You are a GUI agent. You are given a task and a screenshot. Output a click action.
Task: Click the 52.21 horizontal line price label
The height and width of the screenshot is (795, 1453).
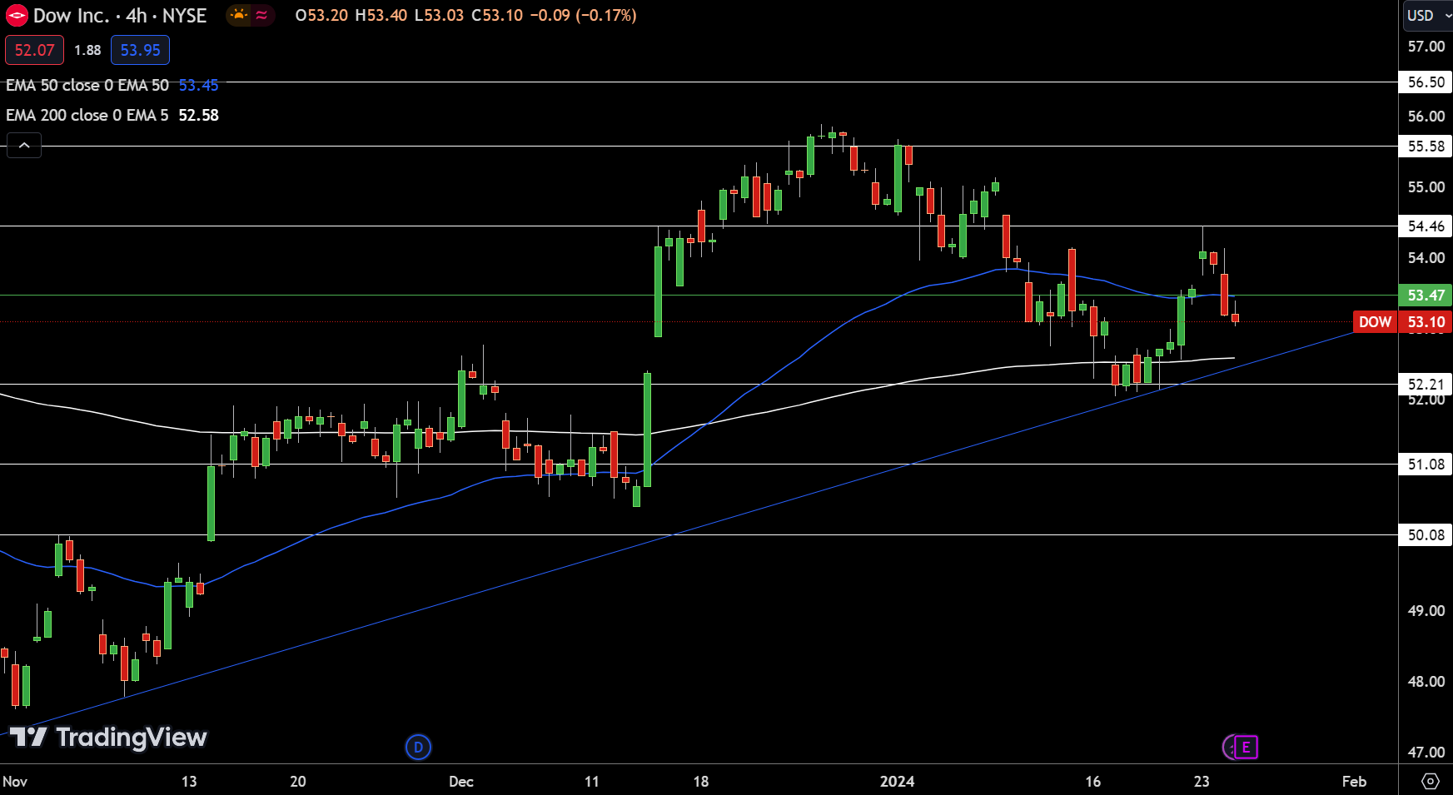pyautogui.click(x=1426, y=384)
